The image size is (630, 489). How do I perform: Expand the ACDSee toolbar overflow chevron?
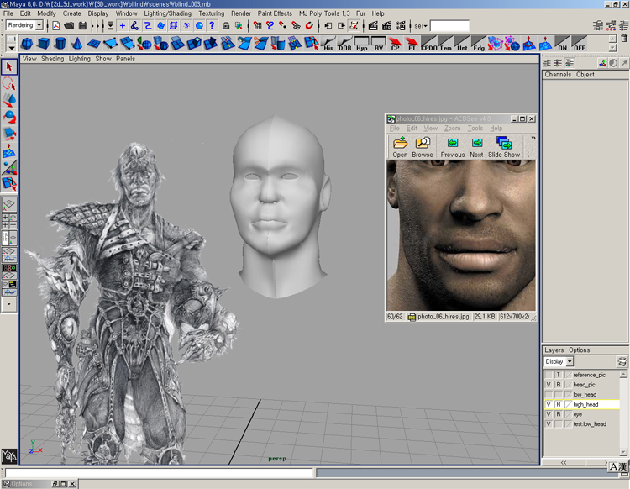tap(533, 139)
